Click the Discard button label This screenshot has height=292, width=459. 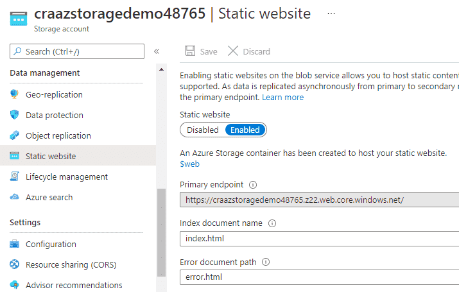(x=256, y=52)
